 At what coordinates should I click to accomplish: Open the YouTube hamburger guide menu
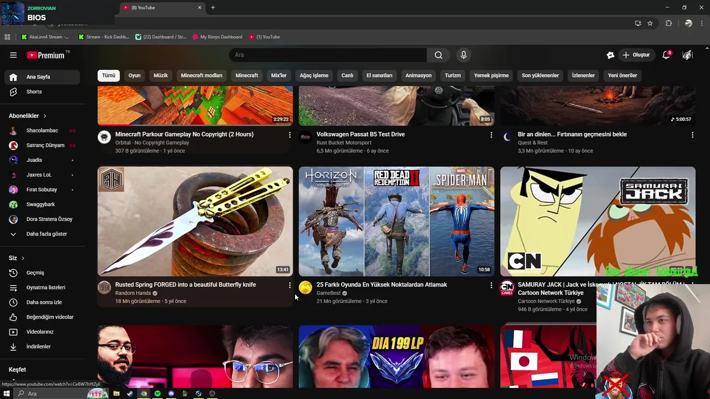[x=13, y=55]
